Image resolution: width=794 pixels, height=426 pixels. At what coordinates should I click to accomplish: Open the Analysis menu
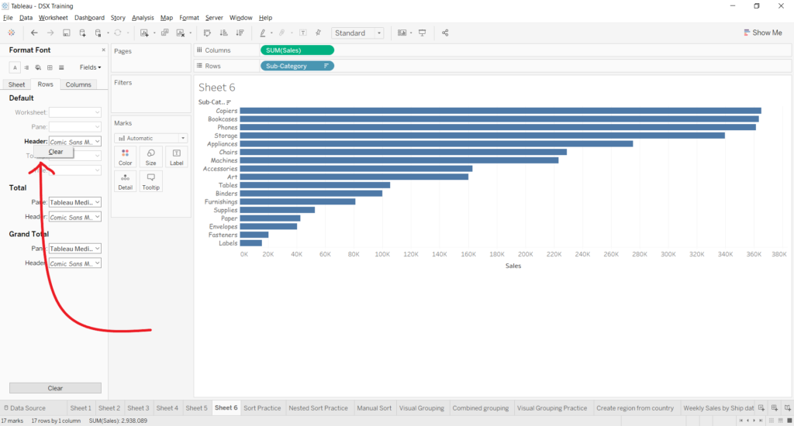pos(143,17)
